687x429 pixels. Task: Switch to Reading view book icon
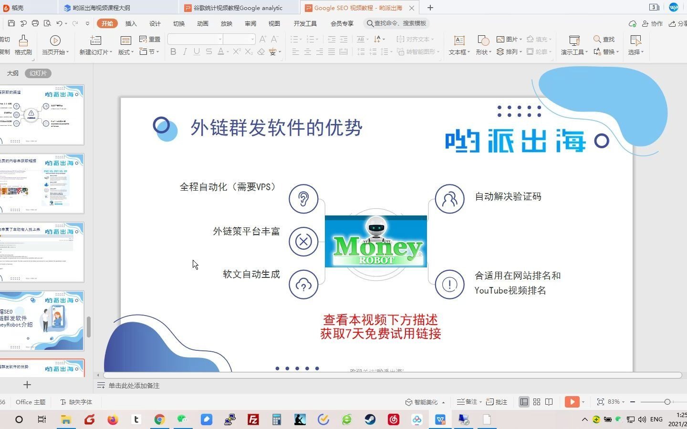[549, 402]
